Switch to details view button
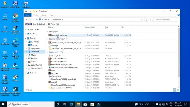This screenshot has width=190, height=107. pyautogui.click(x=175, y=90)
